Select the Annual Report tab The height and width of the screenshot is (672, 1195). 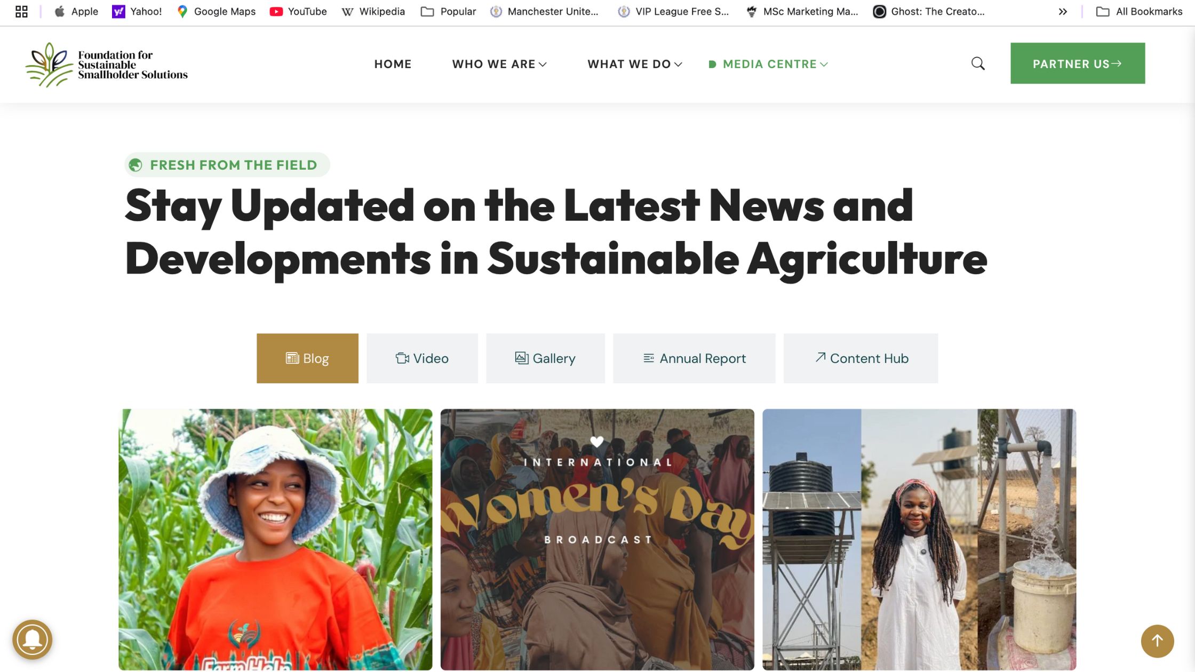694,358
